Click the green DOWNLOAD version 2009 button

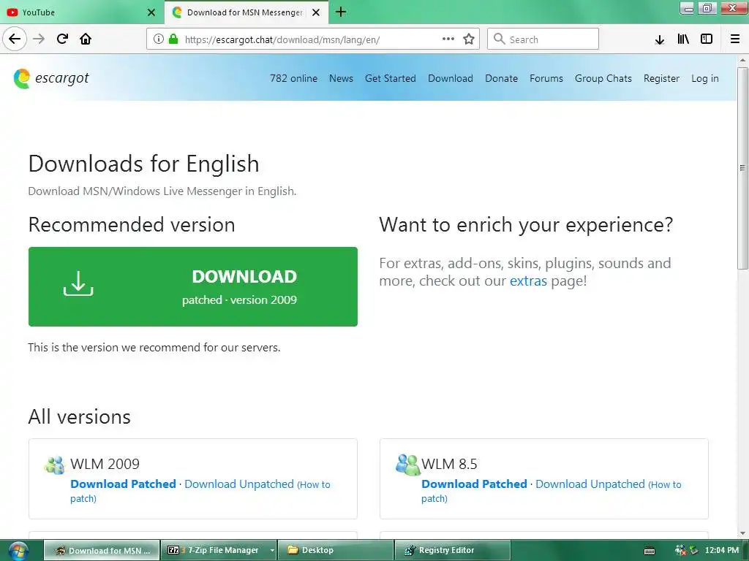(x=193, y=286)
